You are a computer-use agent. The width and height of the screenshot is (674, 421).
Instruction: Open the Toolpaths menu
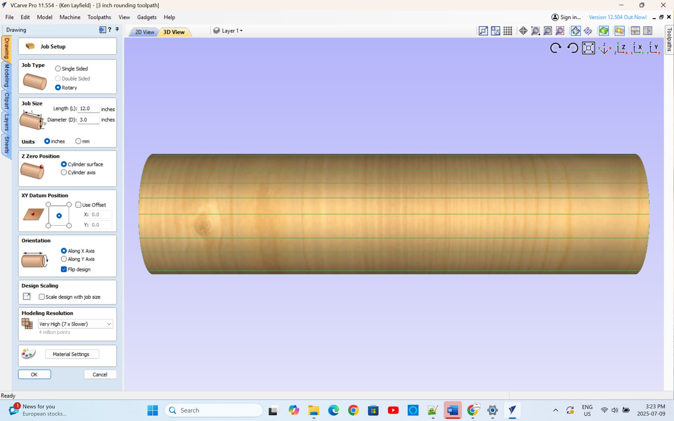pos(99,17)
